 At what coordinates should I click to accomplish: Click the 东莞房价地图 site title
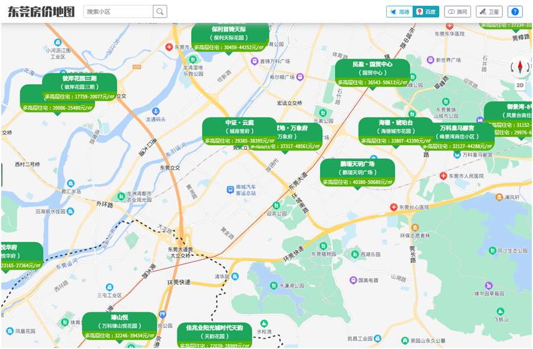pyautogui.click(x=41, y=11)
